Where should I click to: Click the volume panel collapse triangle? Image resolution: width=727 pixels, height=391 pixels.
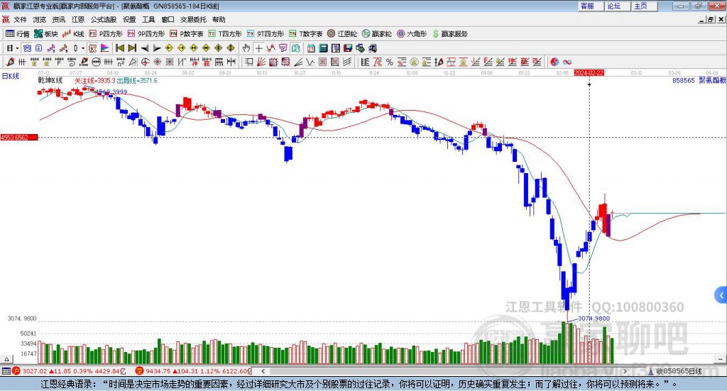click(x=7, y=359)
